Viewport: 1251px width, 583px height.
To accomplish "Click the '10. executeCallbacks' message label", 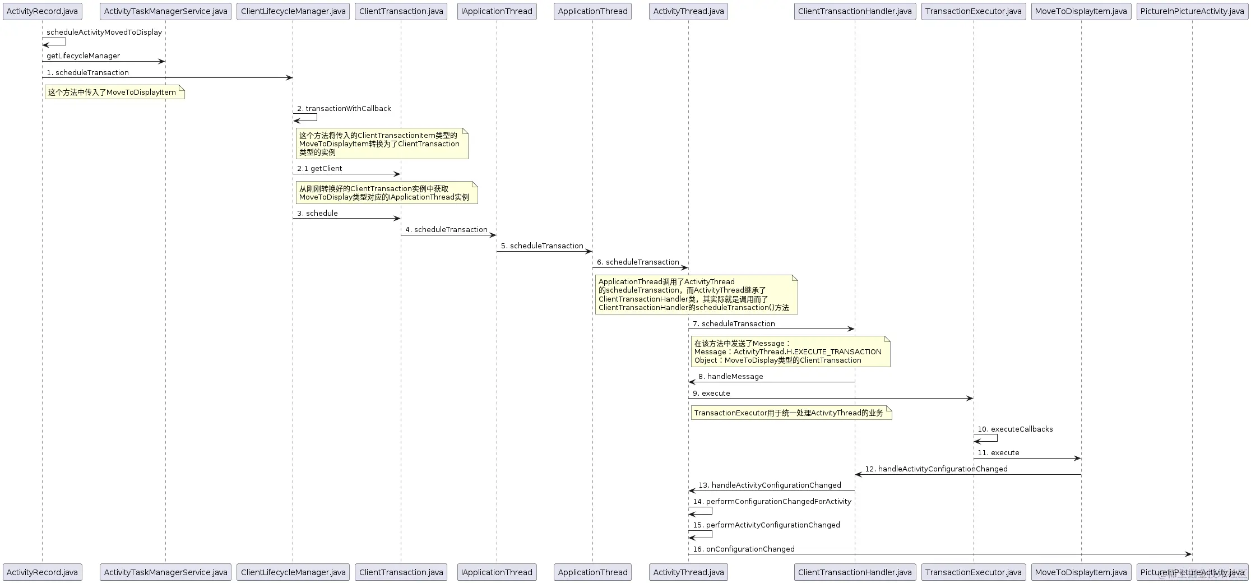I will pyautogui.click(x=1015, y=429).
